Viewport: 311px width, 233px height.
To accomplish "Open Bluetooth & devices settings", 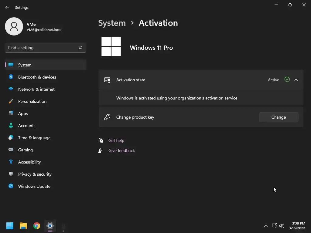I will (x=37, y=77).
